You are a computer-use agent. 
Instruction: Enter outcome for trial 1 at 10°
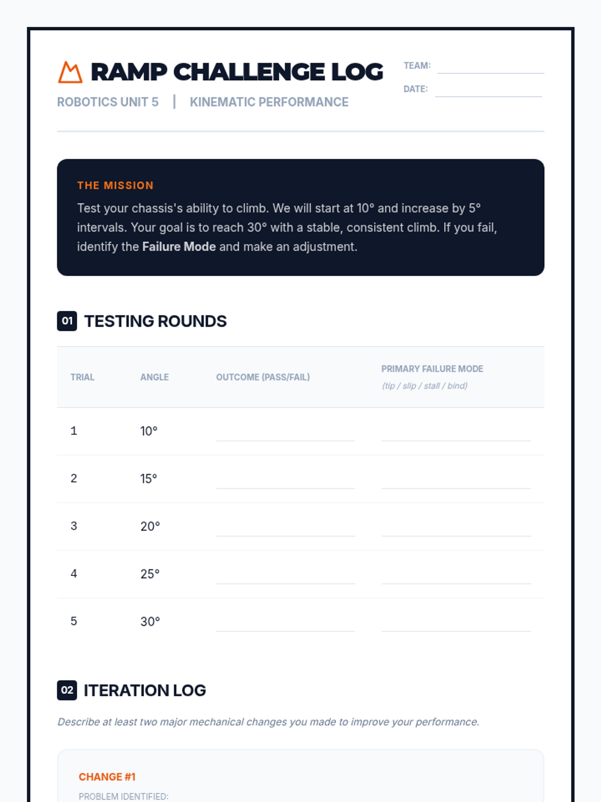285,433
